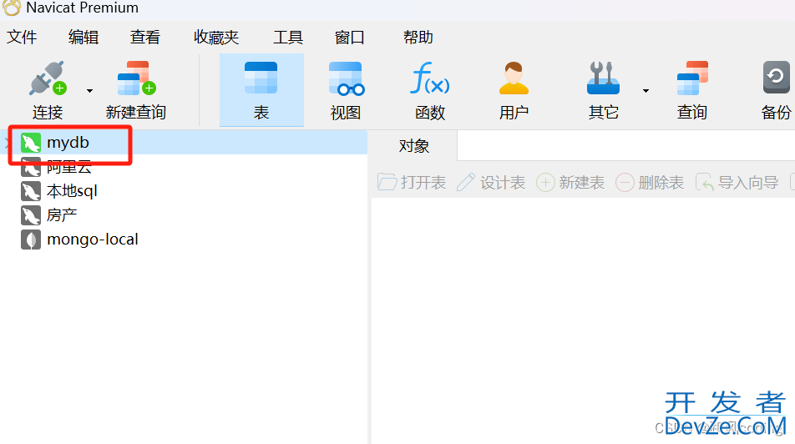This screenshot has width=795, height=444.
Task: Expand the mydb connection node
Action: tap(7, 143)
